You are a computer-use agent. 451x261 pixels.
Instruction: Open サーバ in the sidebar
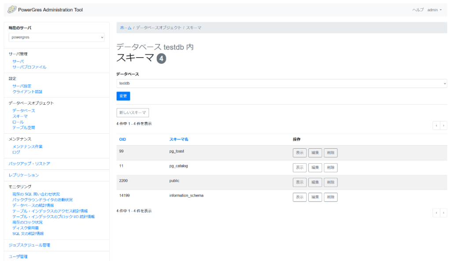pos(18,62)
